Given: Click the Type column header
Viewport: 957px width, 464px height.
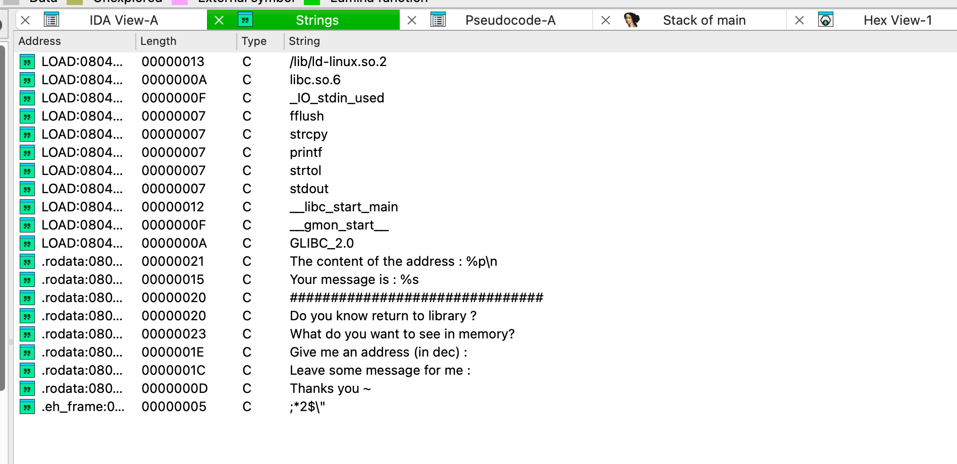Looking at the screenshot, I should click(x=253, y=41).
